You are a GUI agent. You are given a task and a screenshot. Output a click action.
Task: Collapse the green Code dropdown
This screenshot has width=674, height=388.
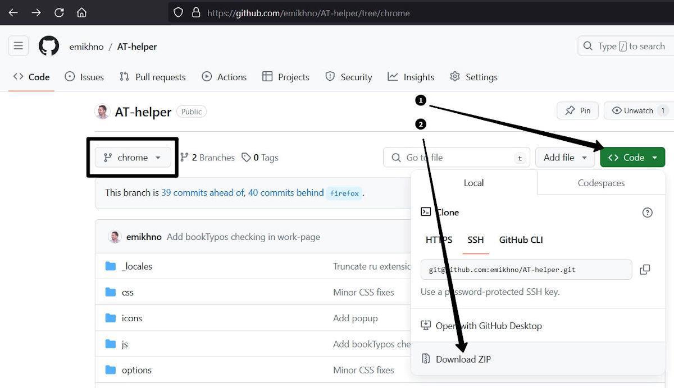632,158
